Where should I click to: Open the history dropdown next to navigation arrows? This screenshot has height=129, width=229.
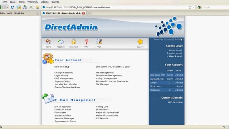click(7, 7)
